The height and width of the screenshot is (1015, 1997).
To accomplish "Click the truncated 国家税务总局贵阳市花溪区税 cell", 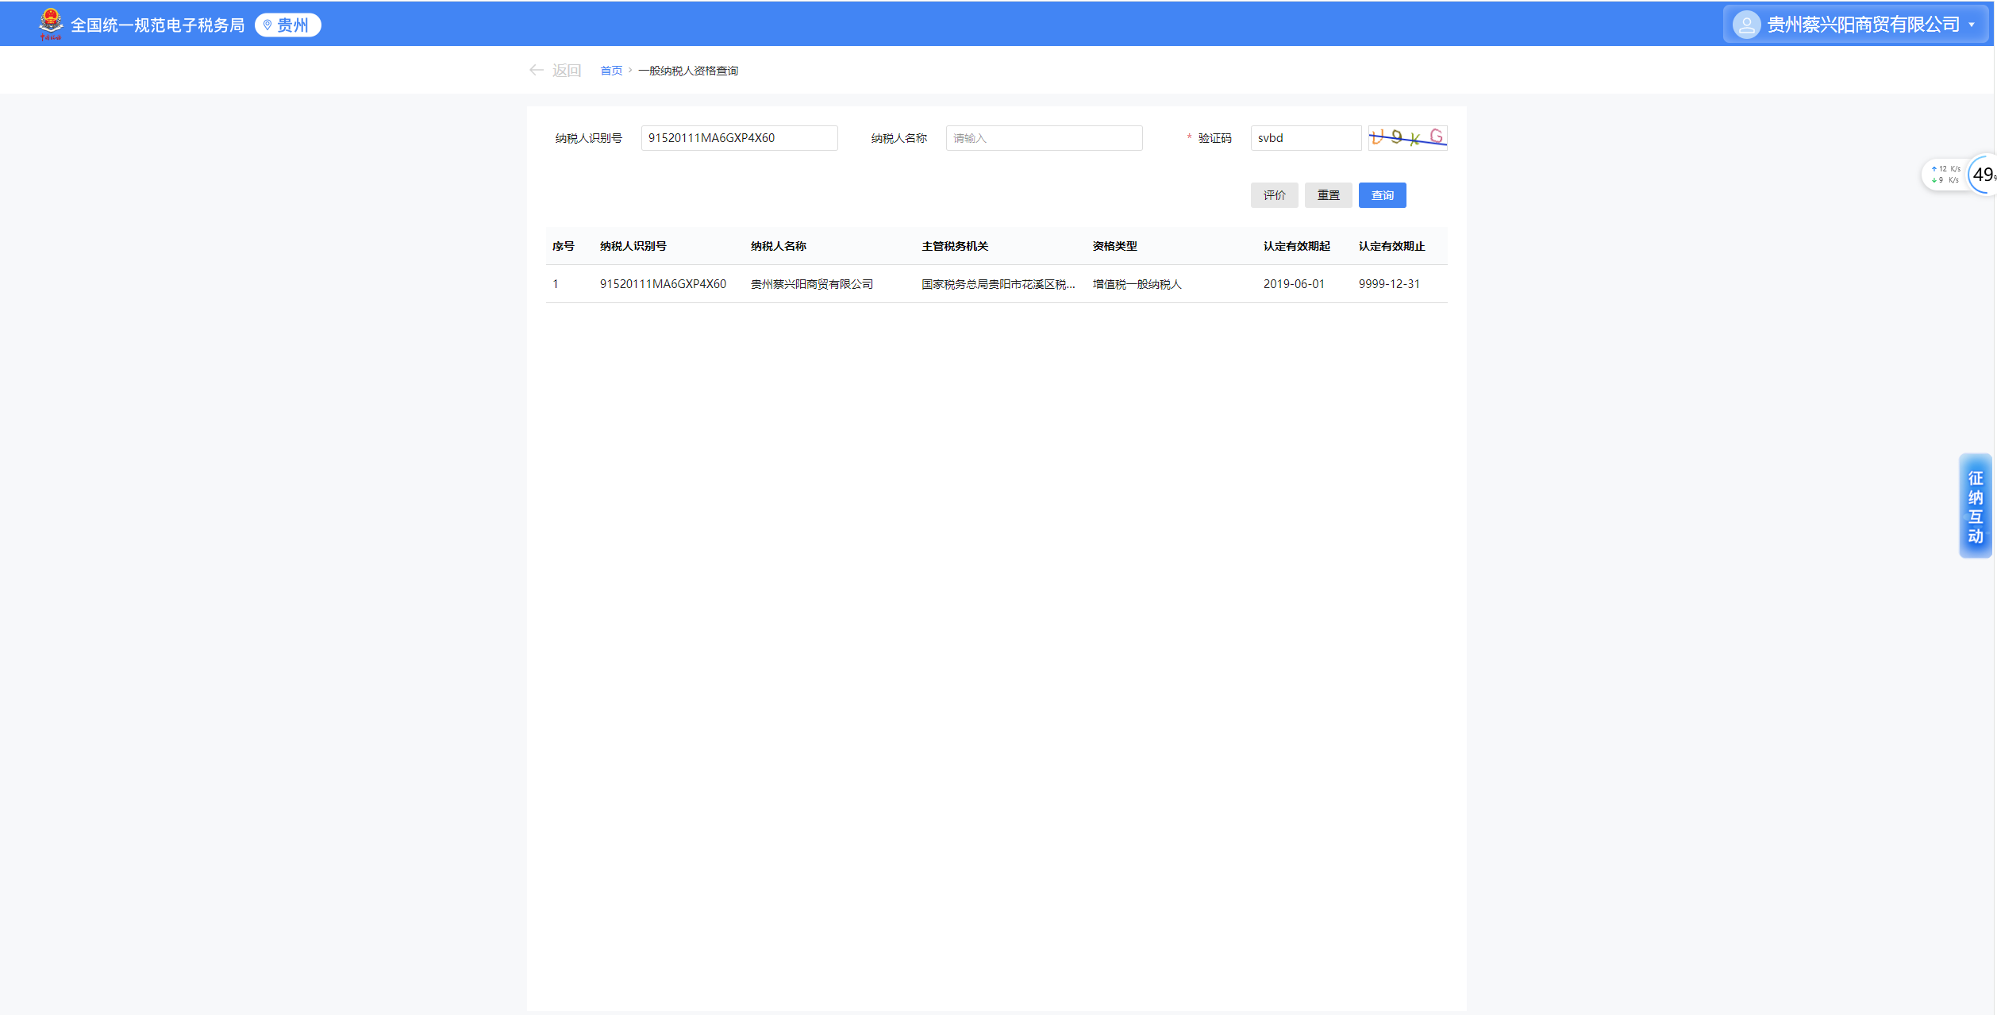I will (x=998, y=284).
